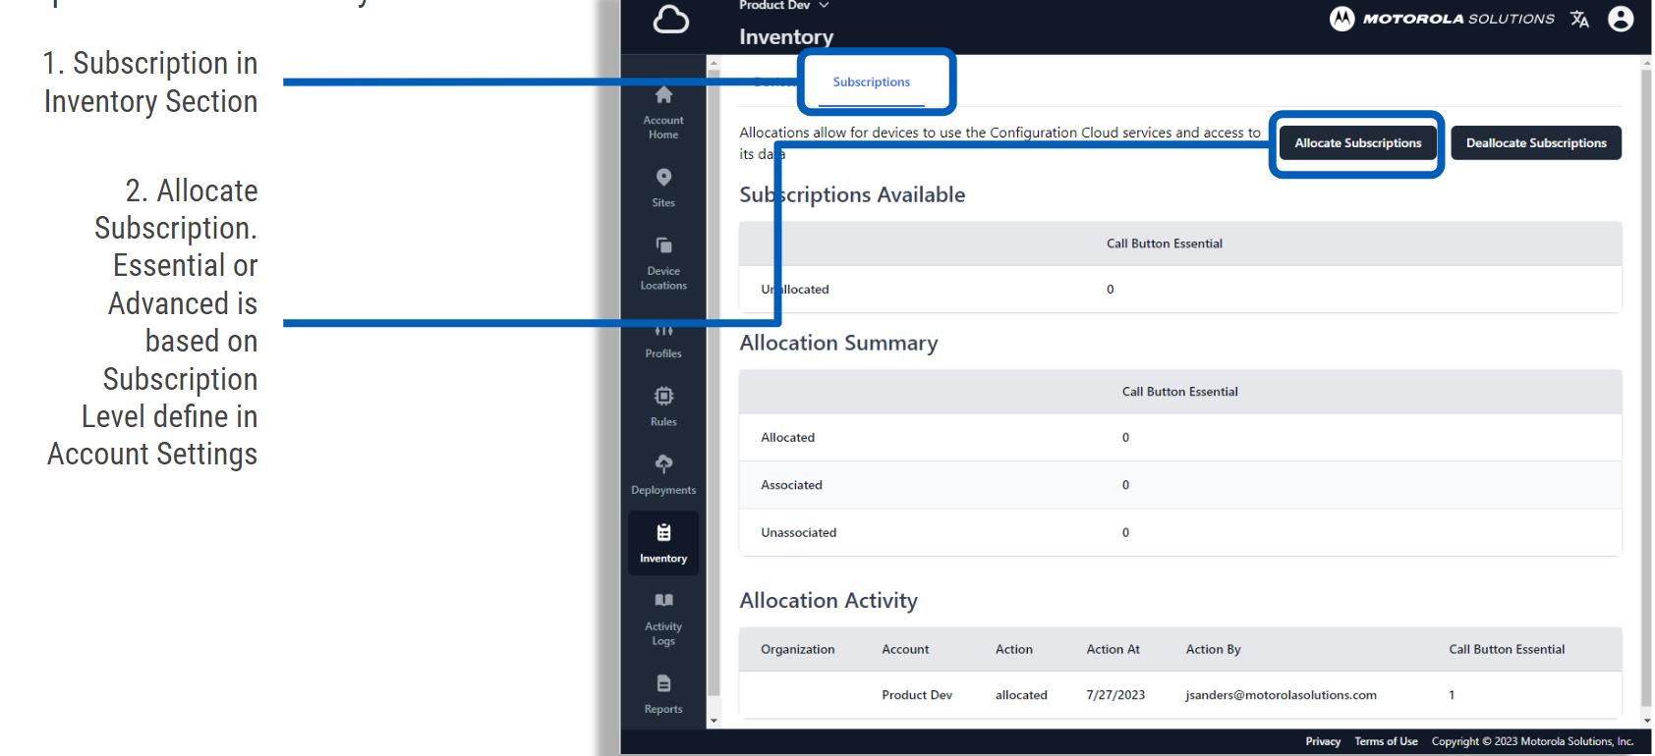Open the Reports section
The width and height of the screenshot is (1655, 756).
coord(663,694)
